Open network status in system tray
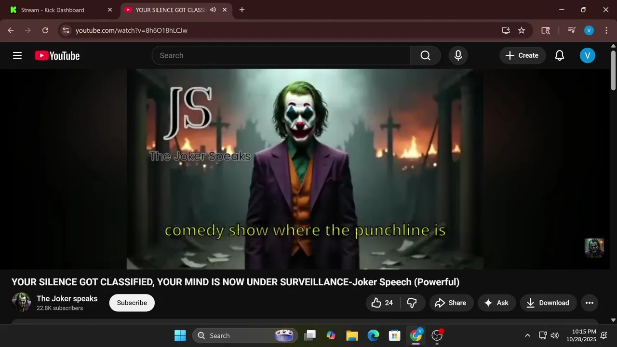The width and height of the screenshot is (617, 347). pyautogui.click(x=543, y=335)
